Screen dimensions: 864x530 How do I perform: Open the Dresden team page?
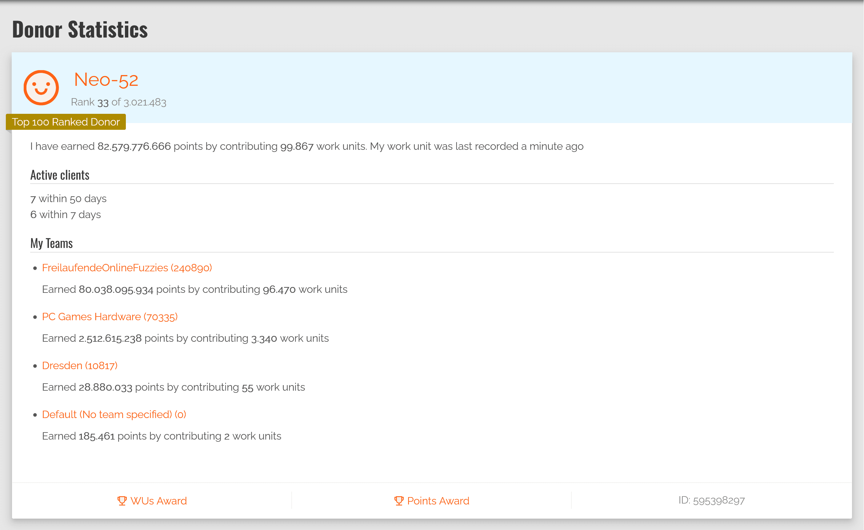80,366
